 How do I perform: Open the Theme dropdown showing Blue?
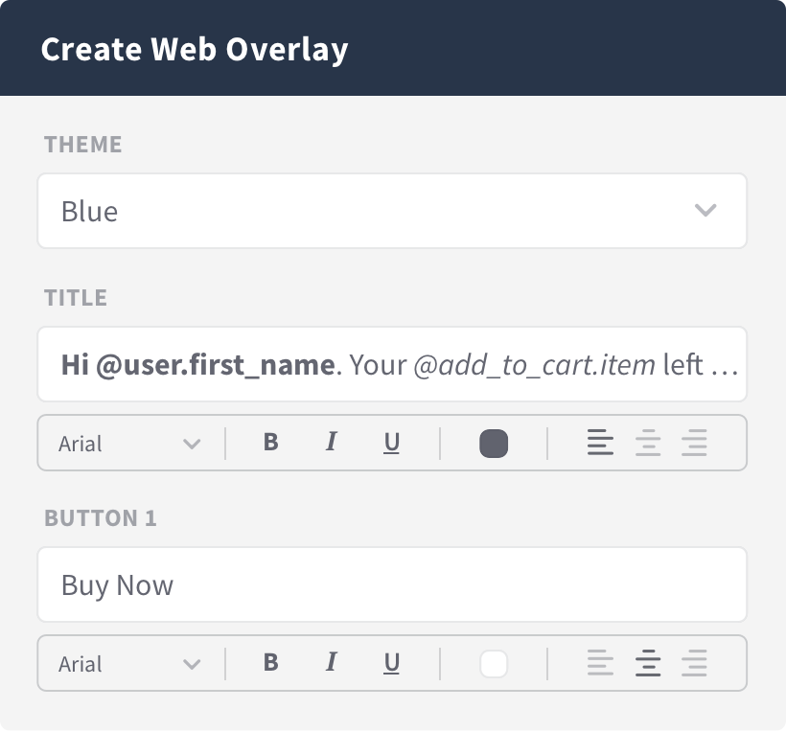(392, 211)
